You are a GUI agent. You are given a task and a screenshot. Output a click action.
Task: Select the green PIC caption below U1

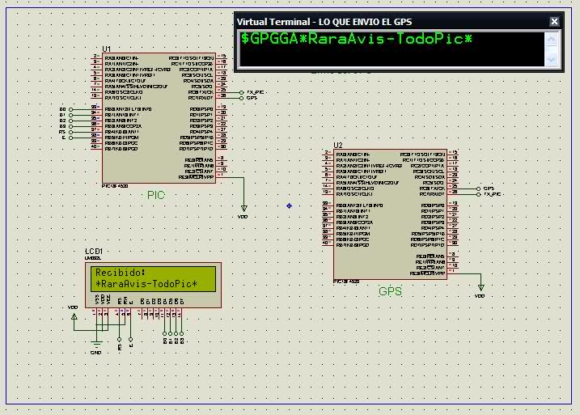tap(156, 195)
